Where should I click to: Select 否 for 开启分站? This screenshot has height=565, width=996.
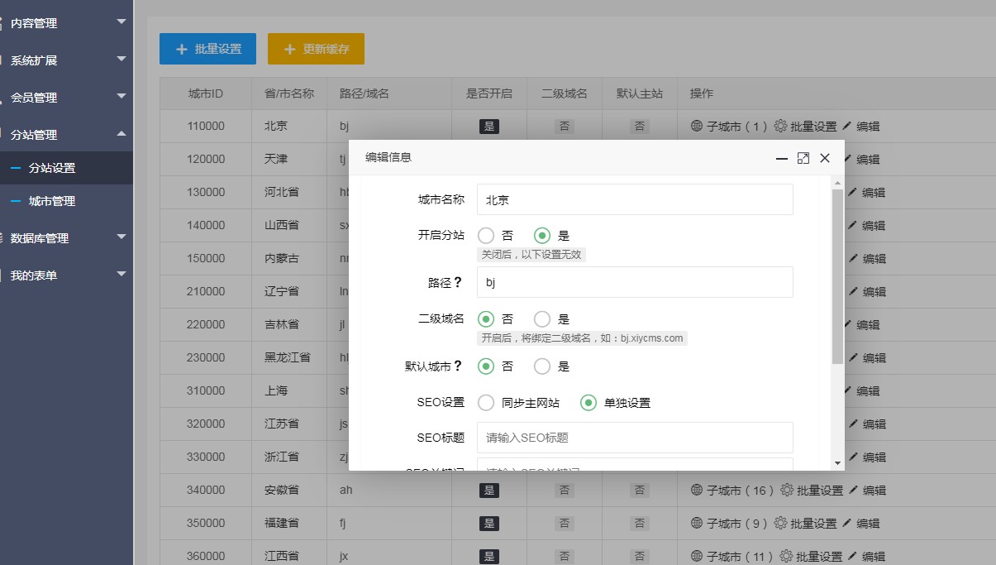(486, 236)
